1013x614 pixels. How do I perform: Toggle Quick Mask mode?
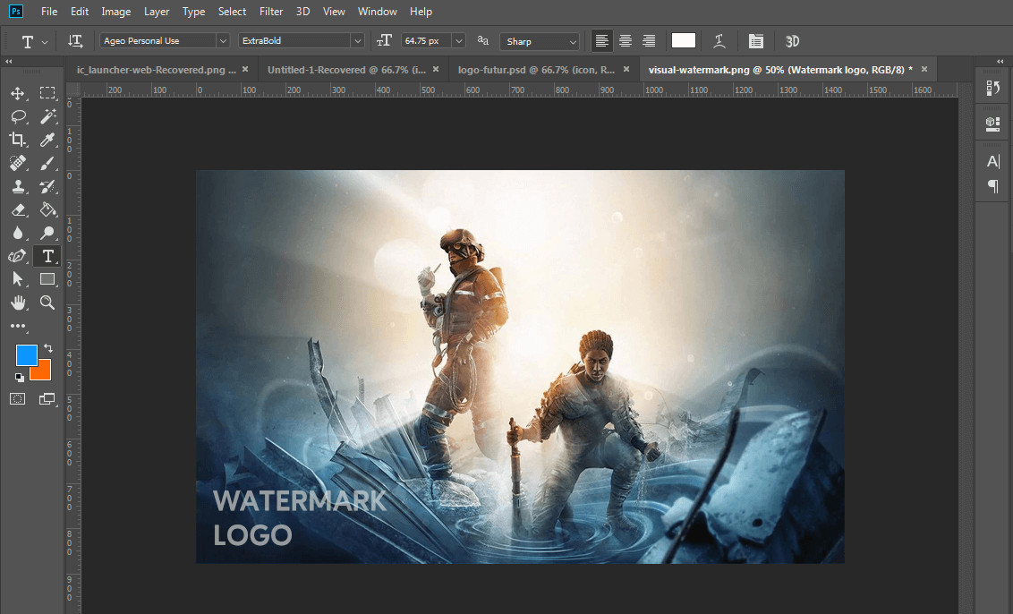point(18,398)
